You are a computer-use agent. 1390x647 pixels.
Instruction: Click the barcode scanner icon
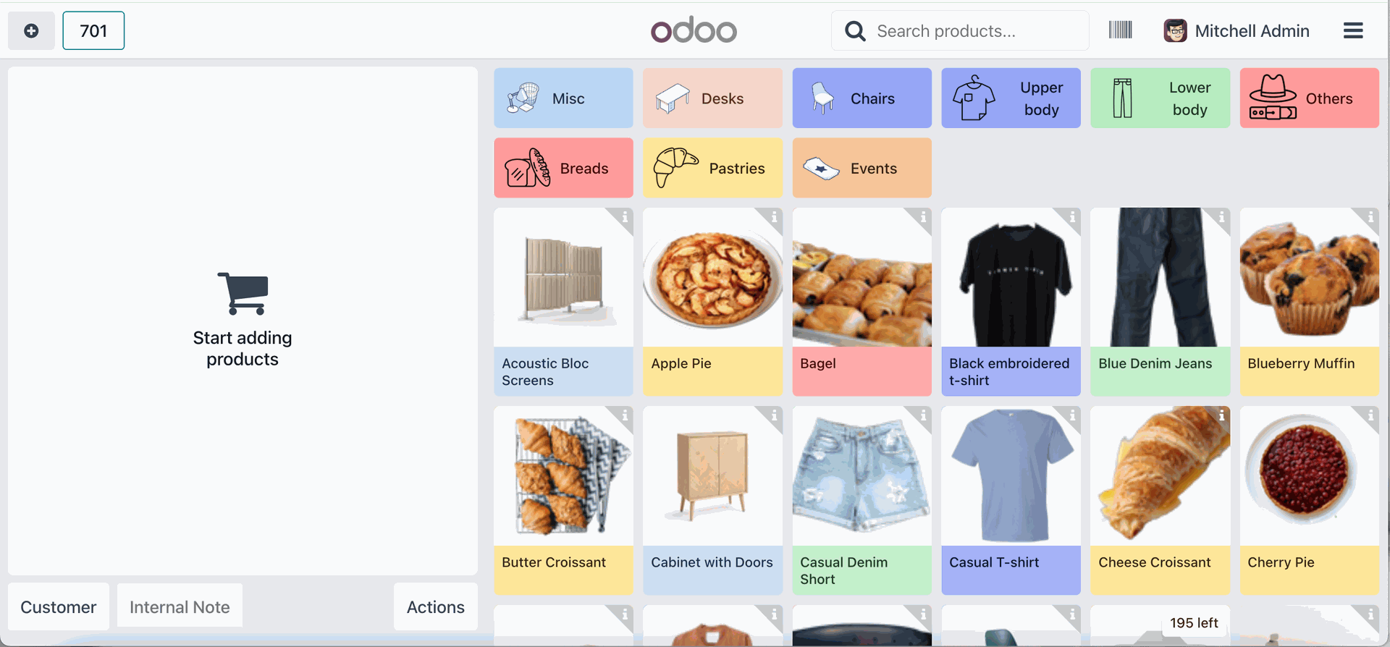(x=1120, y=30)
